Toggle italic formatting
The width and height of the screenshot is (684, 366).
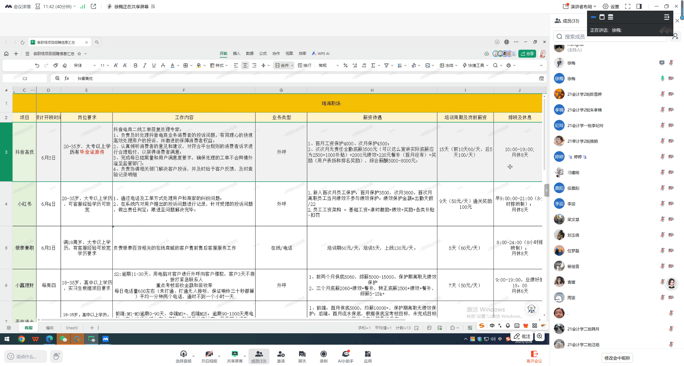tap(145, 65)
